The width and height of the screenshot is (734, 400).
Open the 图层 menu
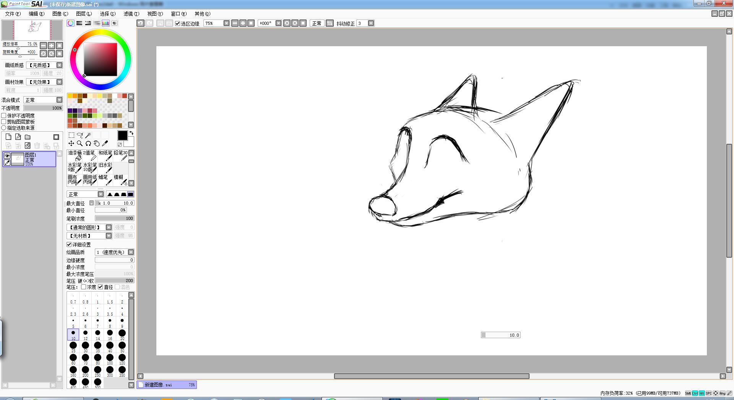coord(84,14)
